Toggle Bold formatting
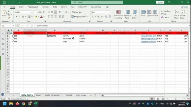This screenshot has height=107, width=191. tap(16, 17)
